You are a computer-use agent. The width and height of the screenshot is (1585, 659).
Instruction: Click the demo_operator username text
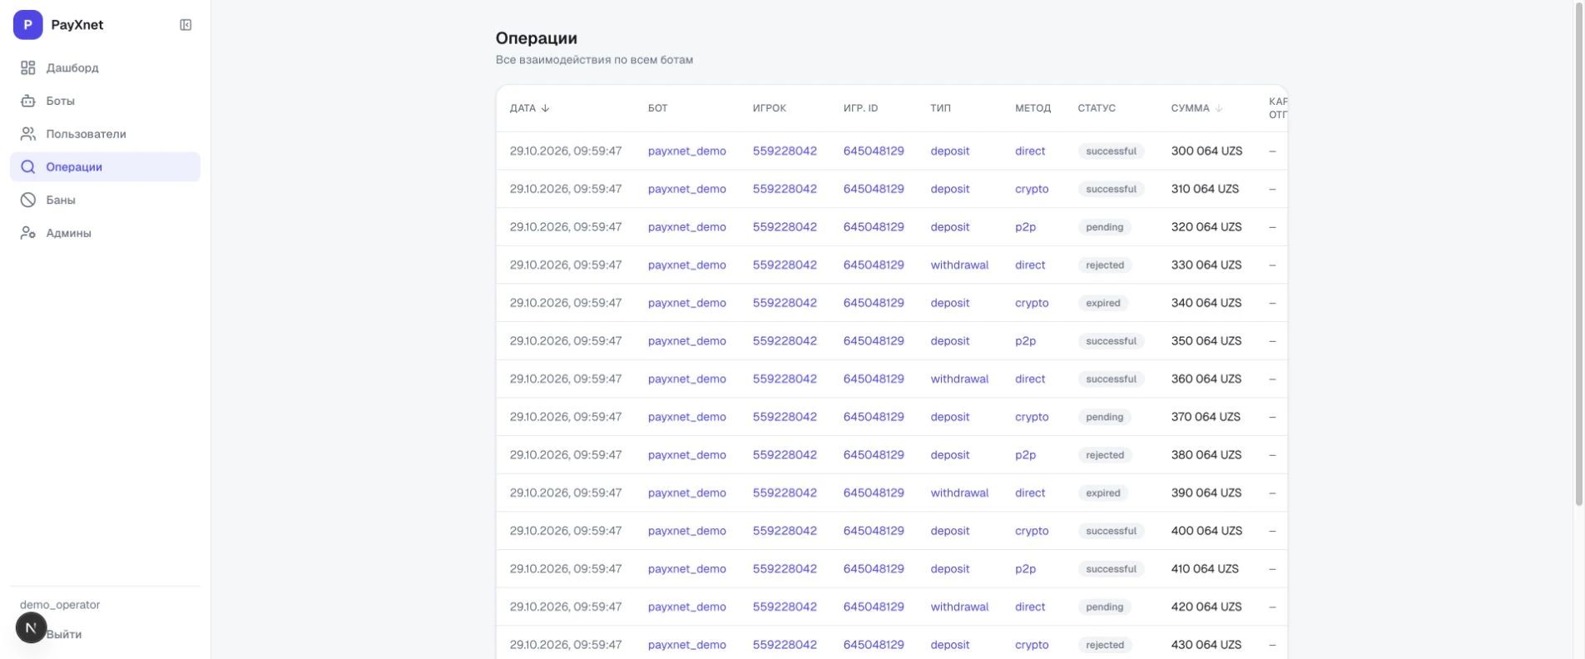click(60, 605)
